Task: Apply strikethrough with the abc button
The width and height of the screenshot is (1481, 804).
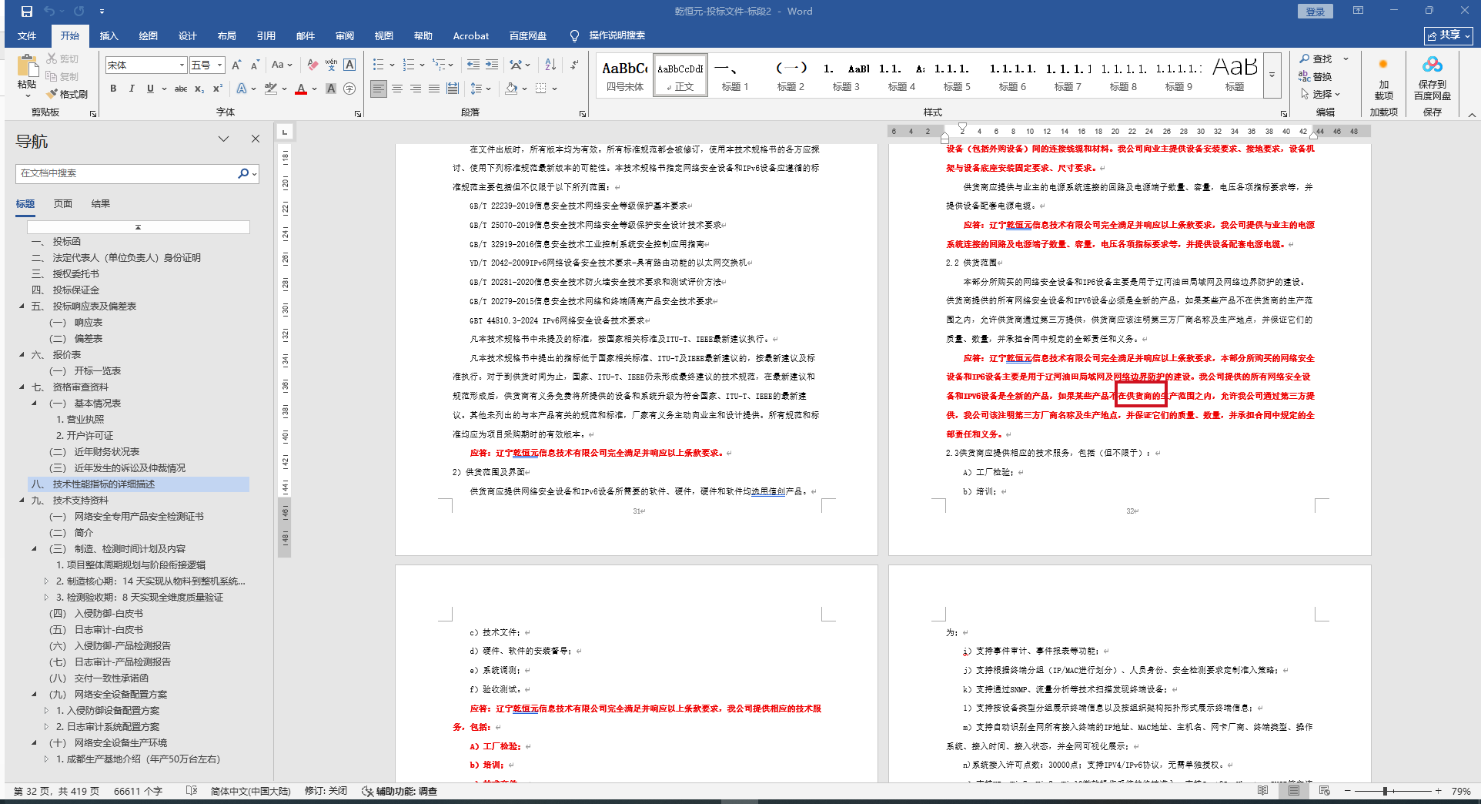Action: (181, 89)
